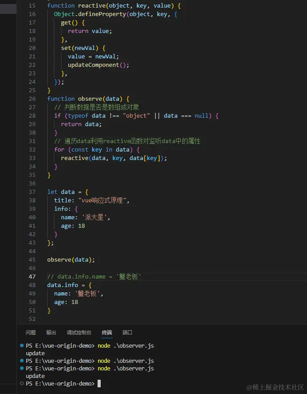307x394 pixels.
Task: Click 'return data;' on line 29
Action: (x=81, y=124)
